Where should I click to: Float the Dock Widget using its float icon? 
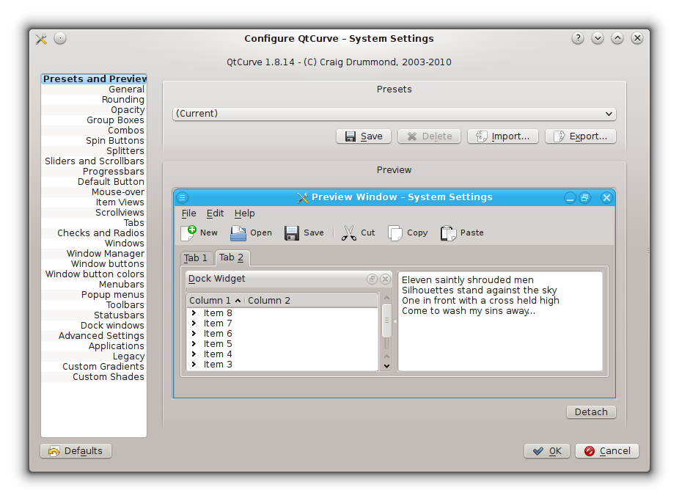[x=372, y=279]
